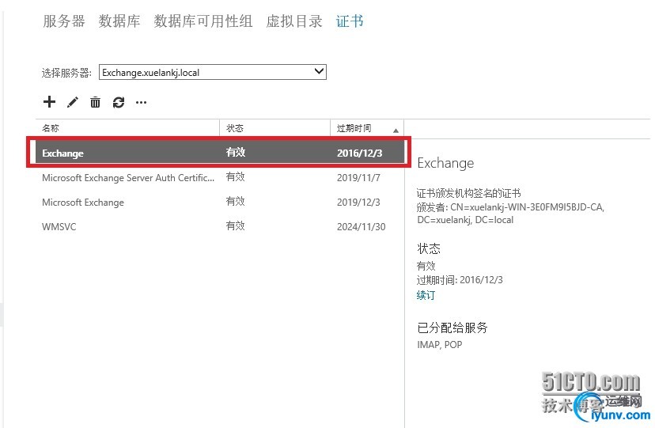The image size is (655, 428).
Task: Click expiry date 2019/12/3 cell
Action: 358,202
